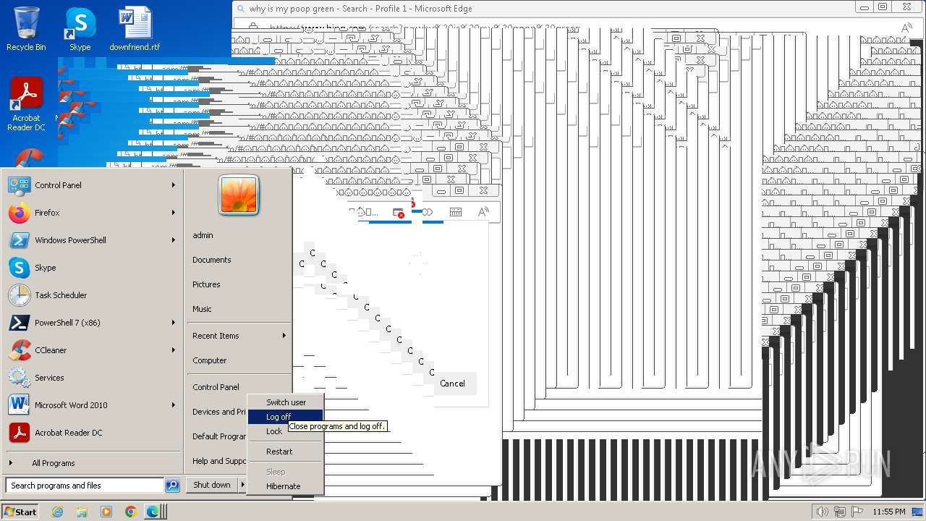Click the arrow beside Shut down
The height and width of the screenshot is (521, 926).
coord(242,485)
